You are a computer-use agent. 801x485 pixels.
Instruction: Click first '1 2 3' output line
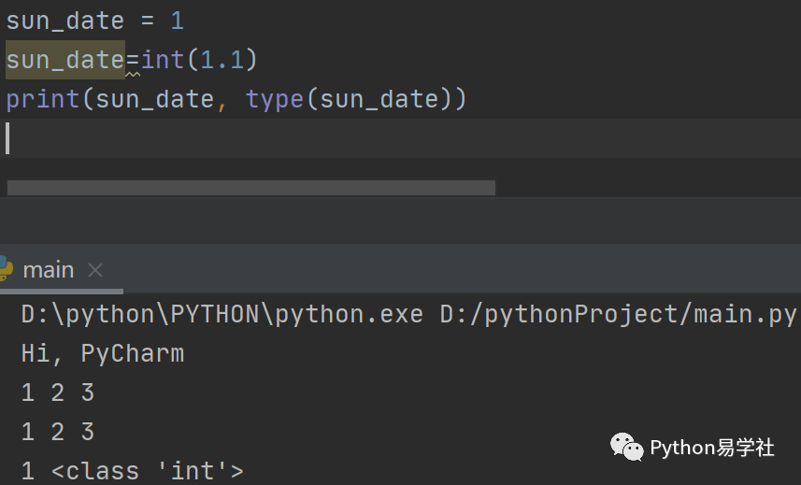58,392
